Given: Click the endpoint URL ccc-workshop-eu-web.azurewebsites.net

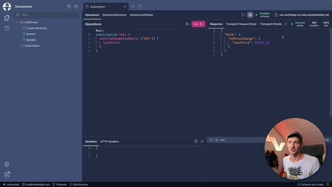Looking at the screenshot, I should [x=304, y=15].
